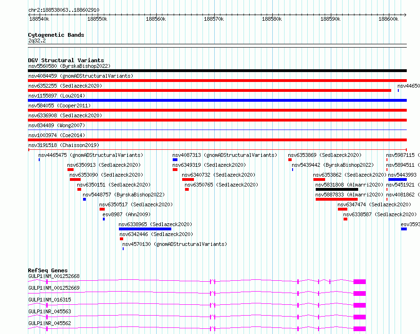Open transcript GULP1|NM_001252668 label
Image resolution: width=420 pixels, height=334 pixels.
54,276
